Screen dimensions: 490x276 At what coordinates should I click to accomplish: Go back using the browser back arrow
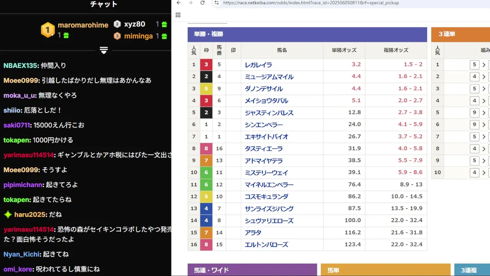click(x=178, y=3)
